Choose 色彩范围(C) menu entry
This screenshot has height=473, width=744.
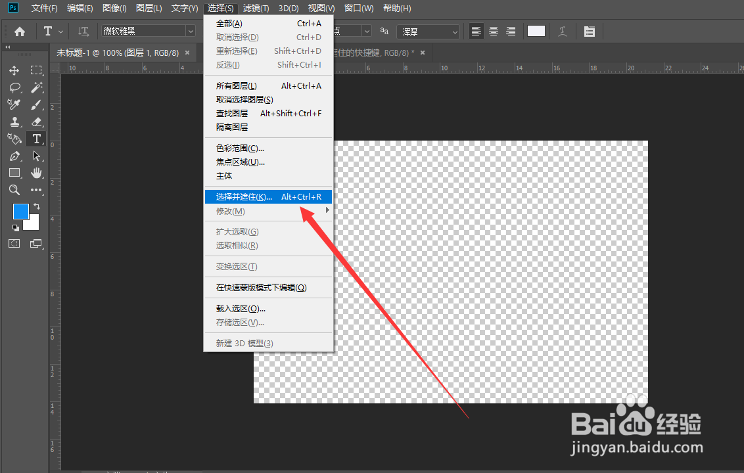point(268,148)
